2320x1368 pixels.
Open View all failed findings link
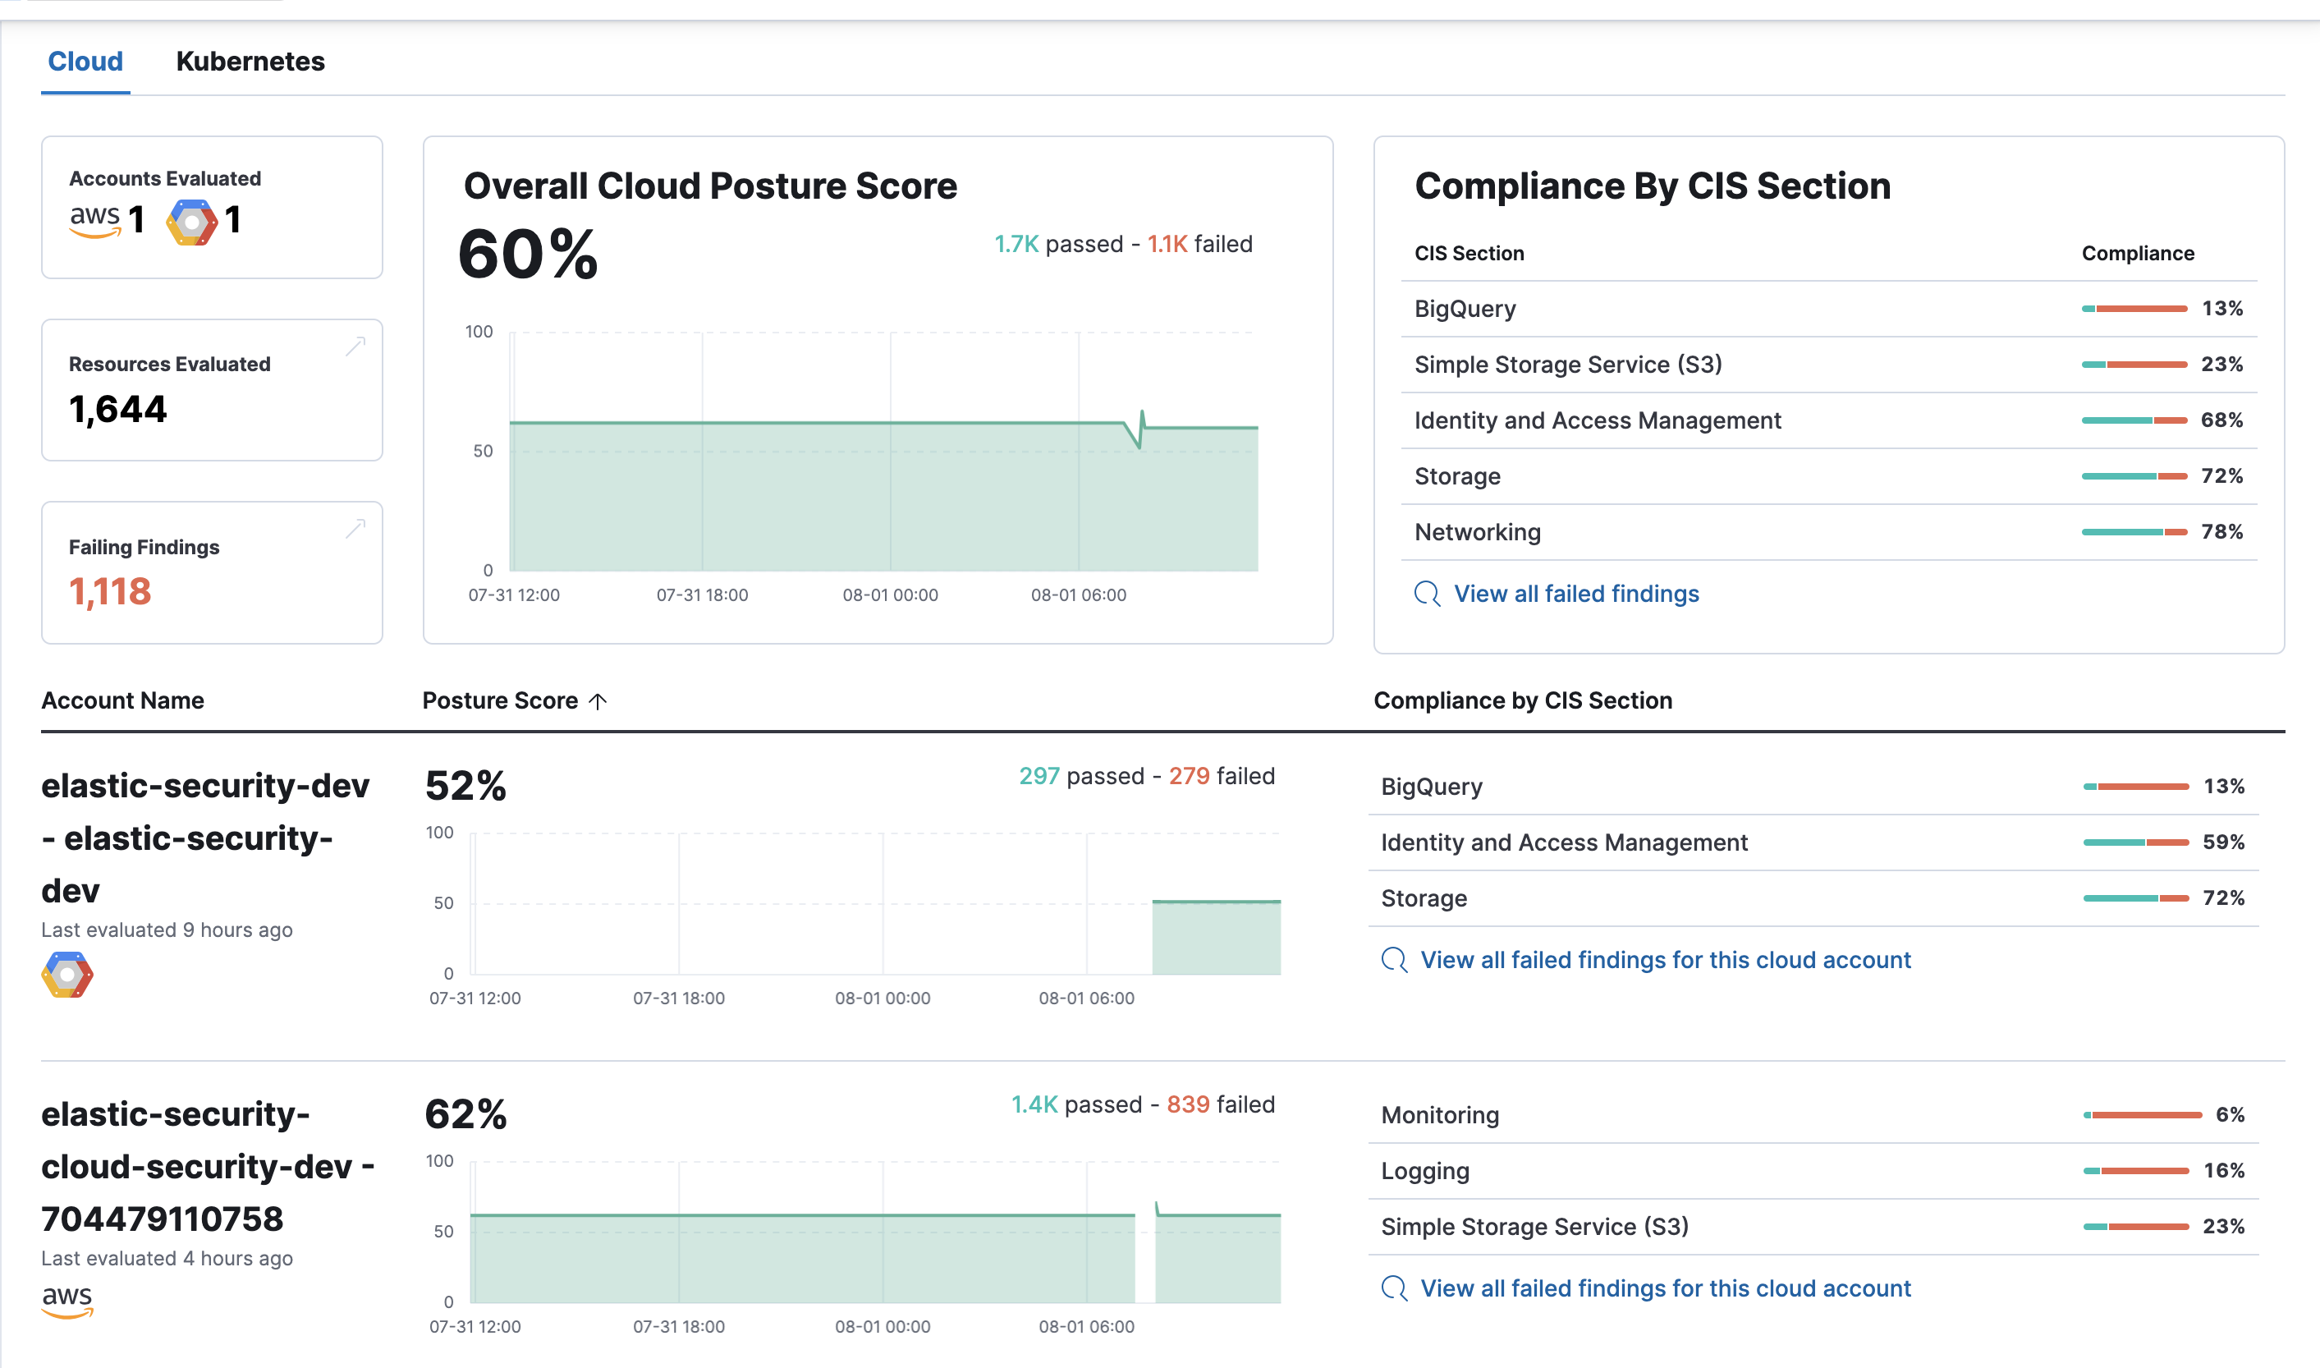point(1575,594)
